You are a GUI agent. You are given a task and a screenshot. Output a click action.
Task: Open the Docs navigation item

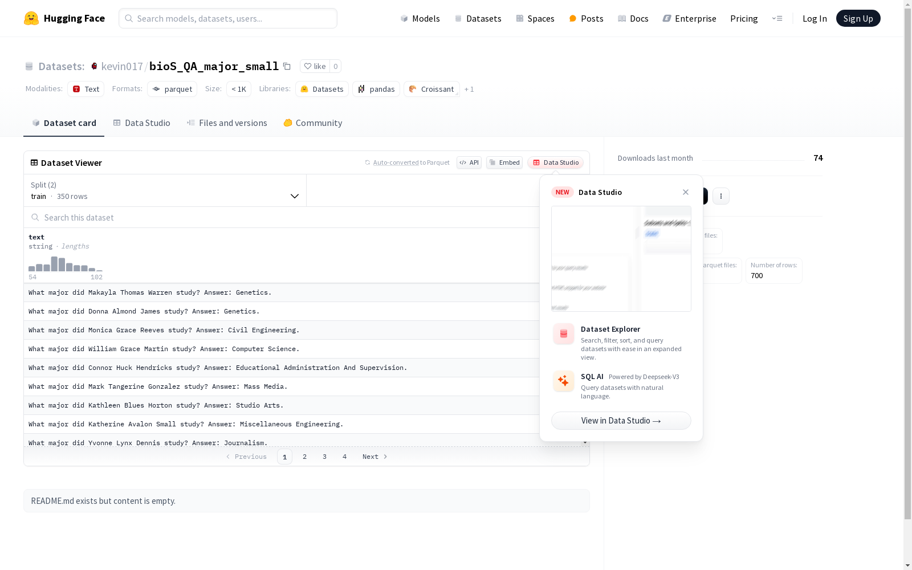pyautogui.click(x=633, y=18)
